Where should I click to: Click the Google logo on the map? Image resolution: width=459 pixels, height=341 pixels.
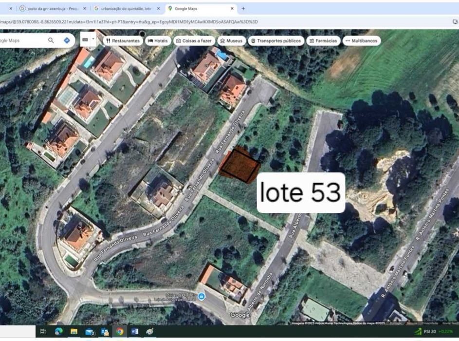(240, 315)
